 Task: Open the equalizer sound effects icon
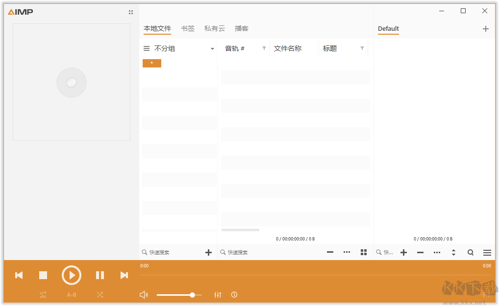click(x=218, y=295)
